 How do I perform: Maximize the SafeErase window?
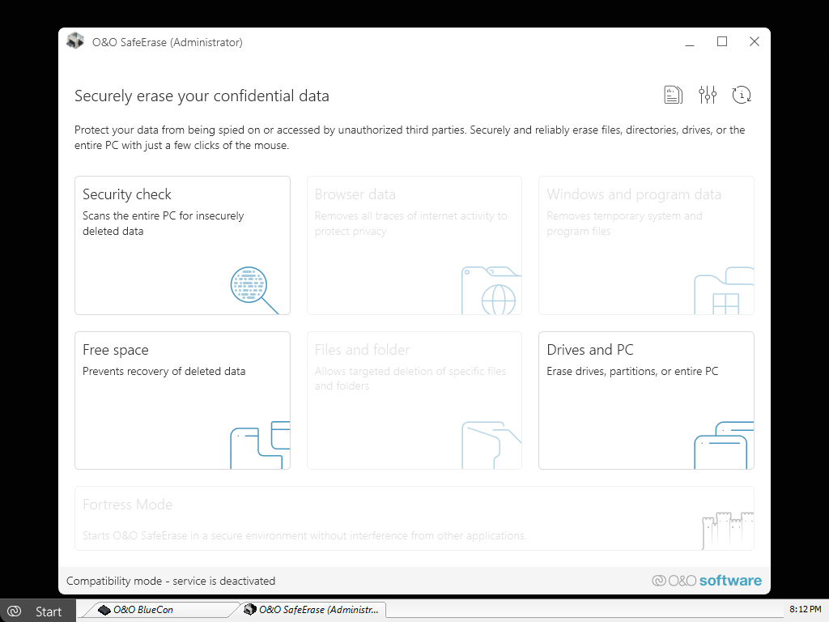[x=722, y=42]
